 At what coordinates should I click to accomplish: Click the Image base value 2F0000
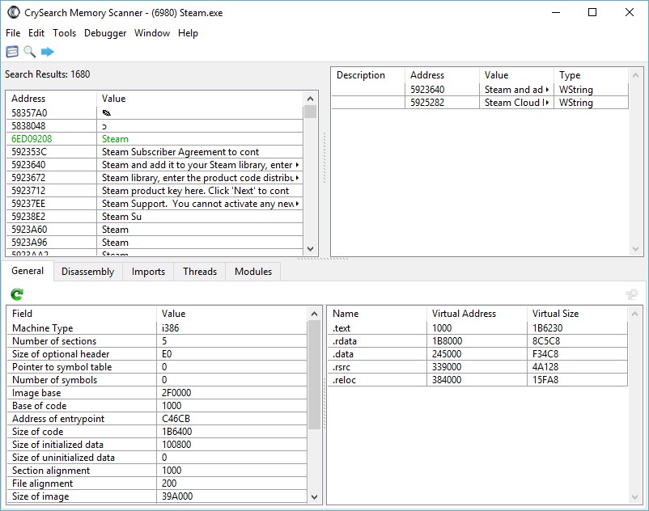[176, 393]
